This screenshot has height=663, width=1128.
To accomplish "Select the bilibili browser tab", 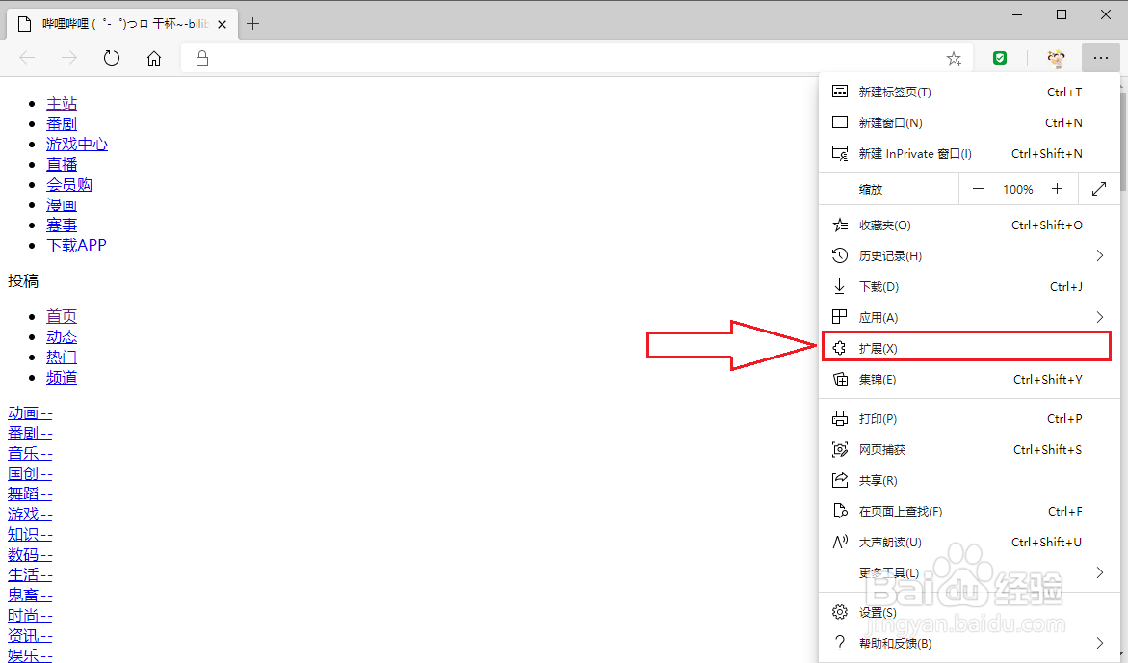I will click(122, 24).
